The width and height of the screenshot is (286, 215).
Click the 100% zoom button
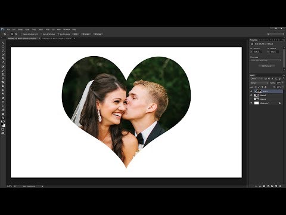click(76, 34)
